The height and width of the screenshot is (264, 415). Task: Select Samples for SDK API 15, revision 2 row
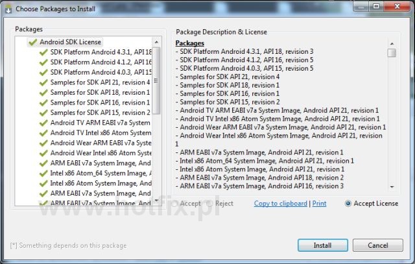click(x=101, y=113)
